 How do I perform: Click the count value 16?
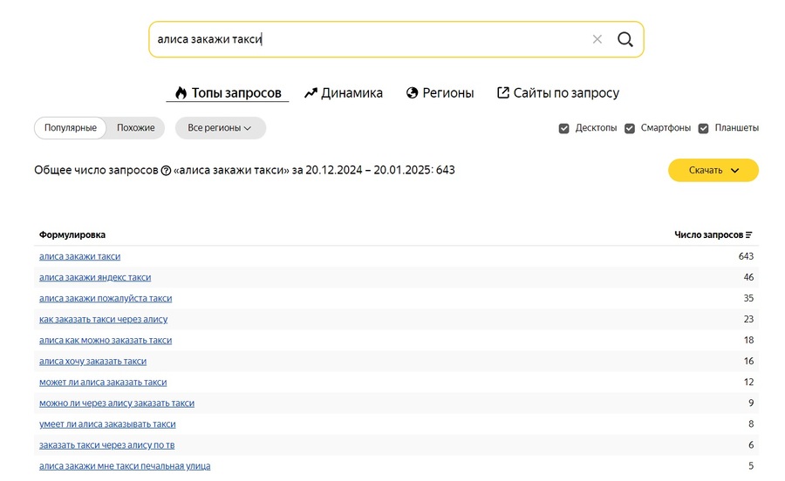[748, 362]
